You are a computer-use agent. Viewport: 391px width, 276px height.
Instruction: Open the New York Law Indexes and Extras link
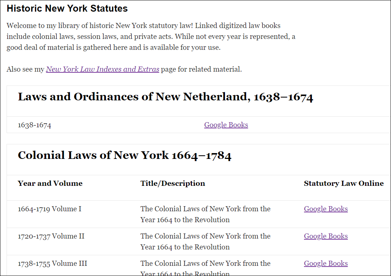pos(102,69)
